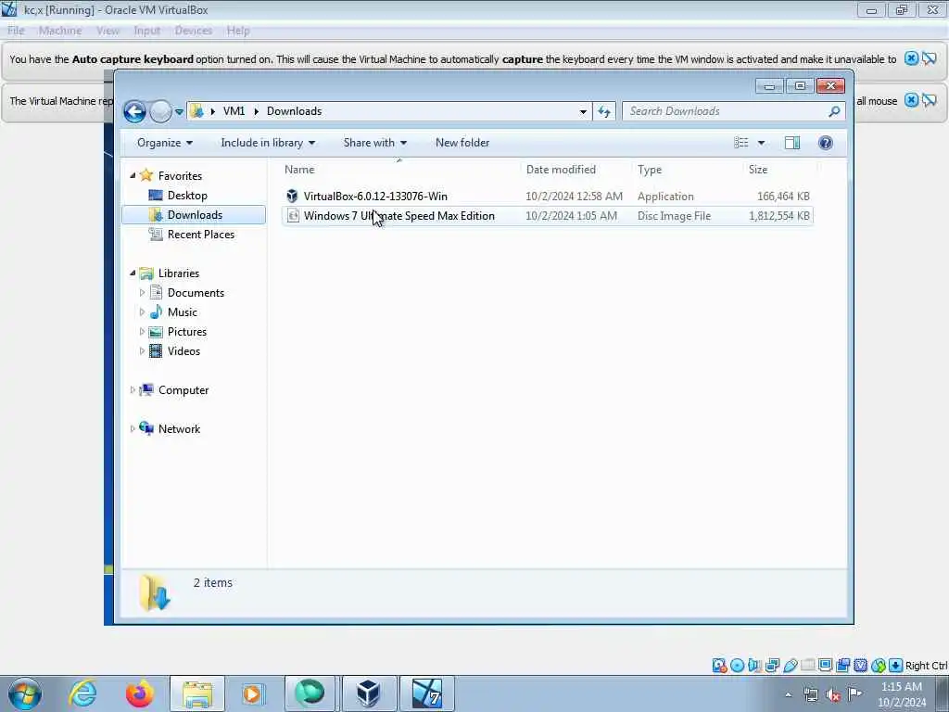949x712 pixels.
Task: Change your view icon button
Action: pos(740,143)
